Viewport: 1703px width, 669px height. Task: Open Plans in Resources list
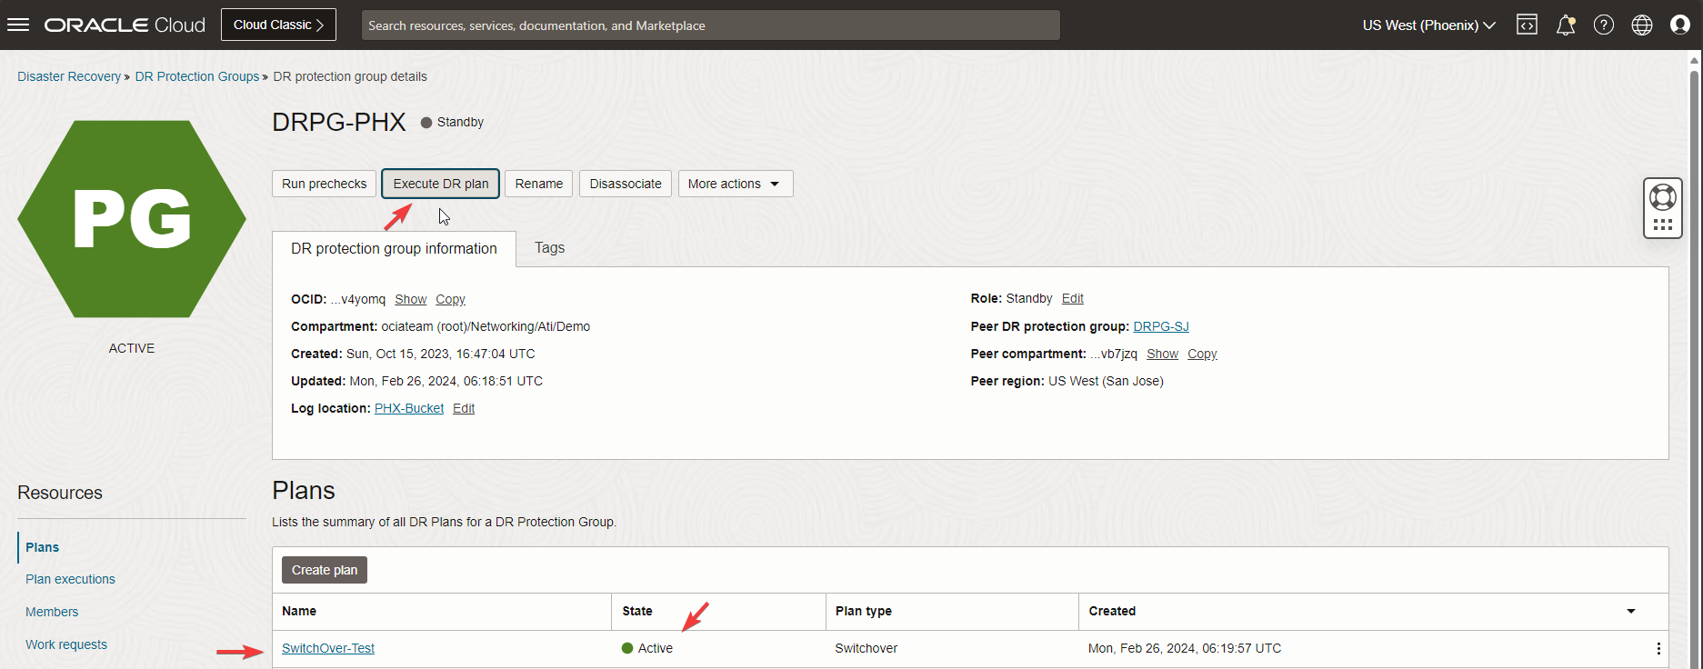[42, 547]
